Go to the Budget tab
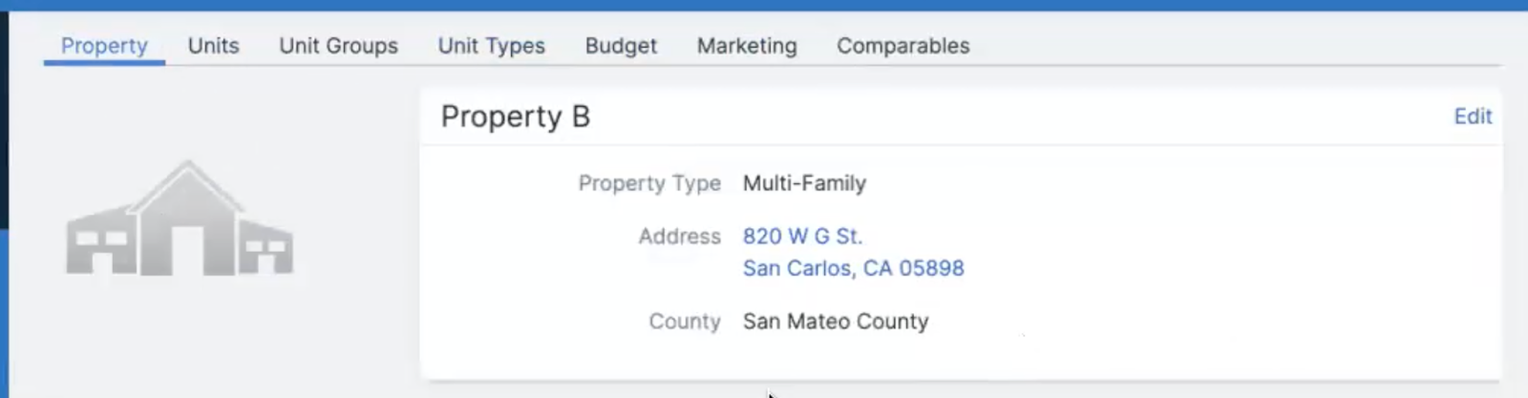The height and width of the screenshot is (398, 1528). click(x=621, y=46)
